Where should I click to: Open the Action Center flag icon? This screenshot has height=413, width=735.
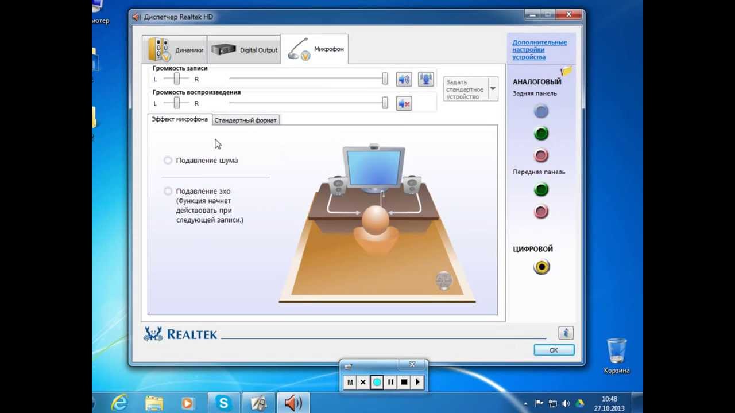point(539,403)
